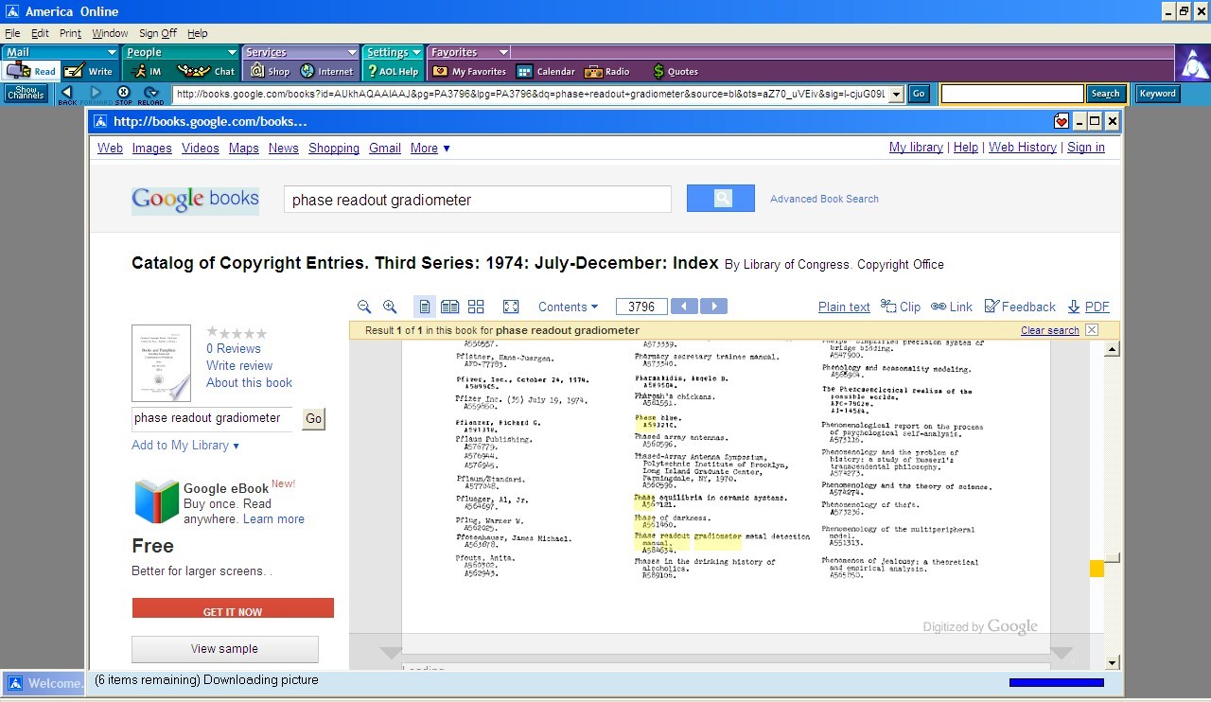Screen dimensions: 1211x702
Task: Click the browser Back arrow
Action: pos(67,95)
